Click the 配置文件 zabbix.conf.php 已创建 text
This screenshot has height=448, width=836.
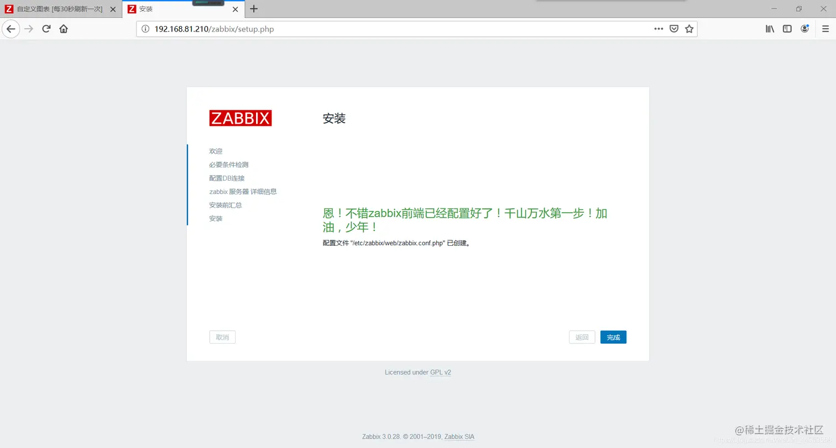point(396,243)
